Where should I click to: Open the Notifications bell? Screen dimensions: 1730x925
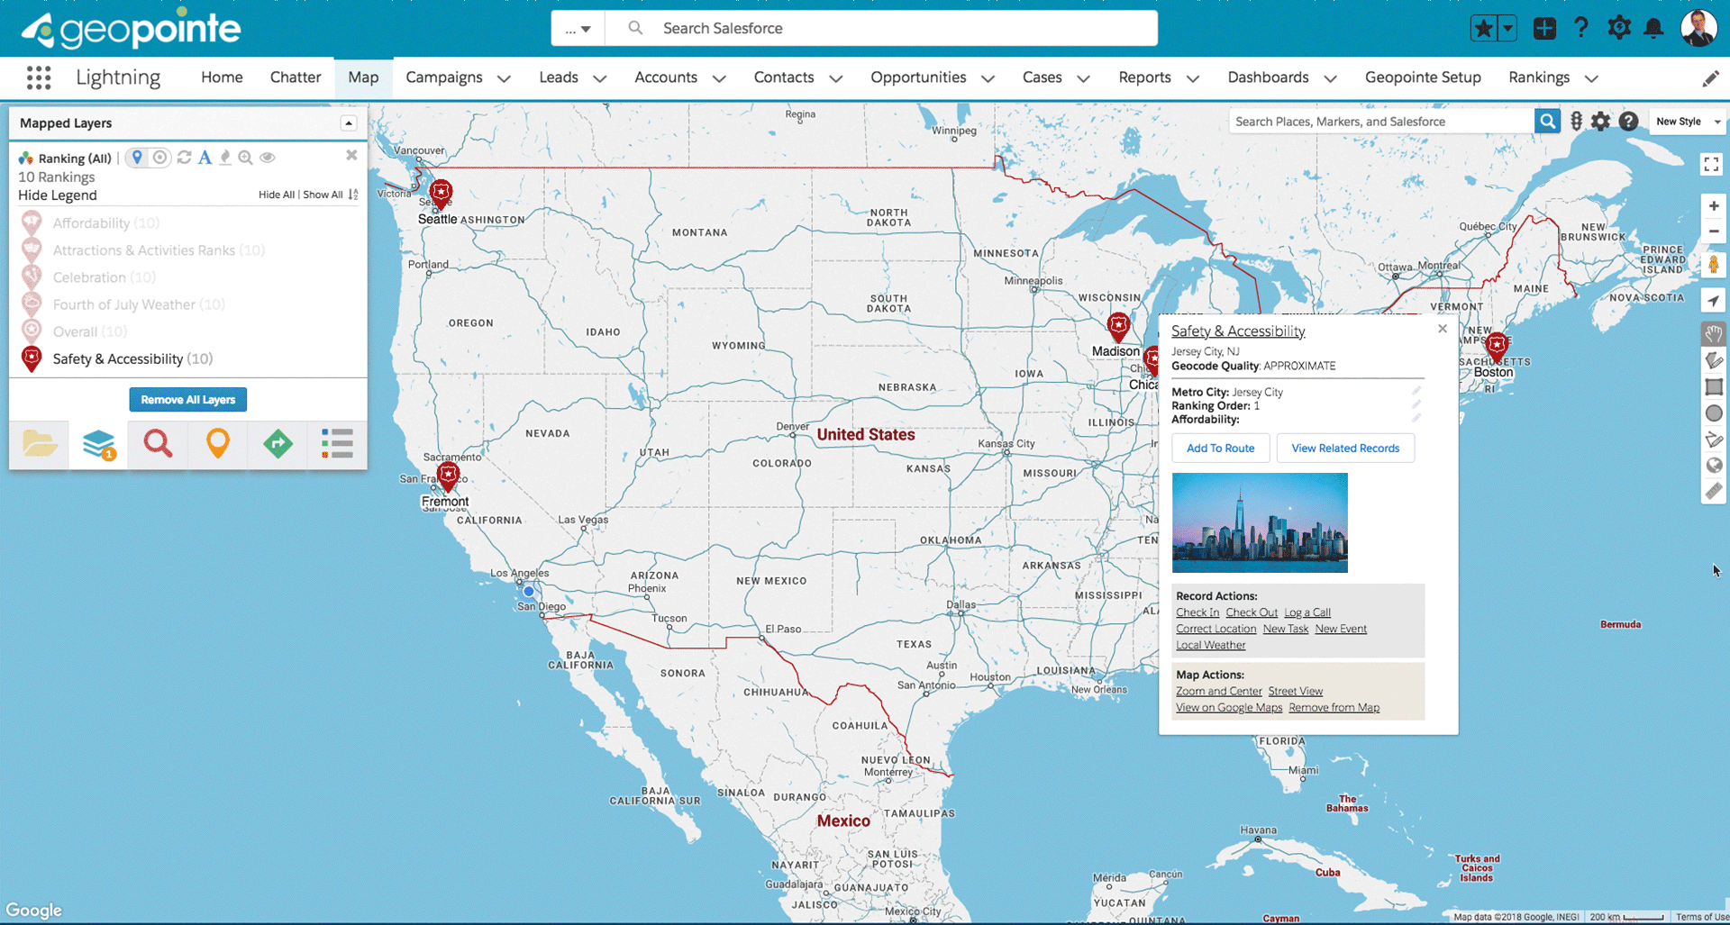point(1653,28)
